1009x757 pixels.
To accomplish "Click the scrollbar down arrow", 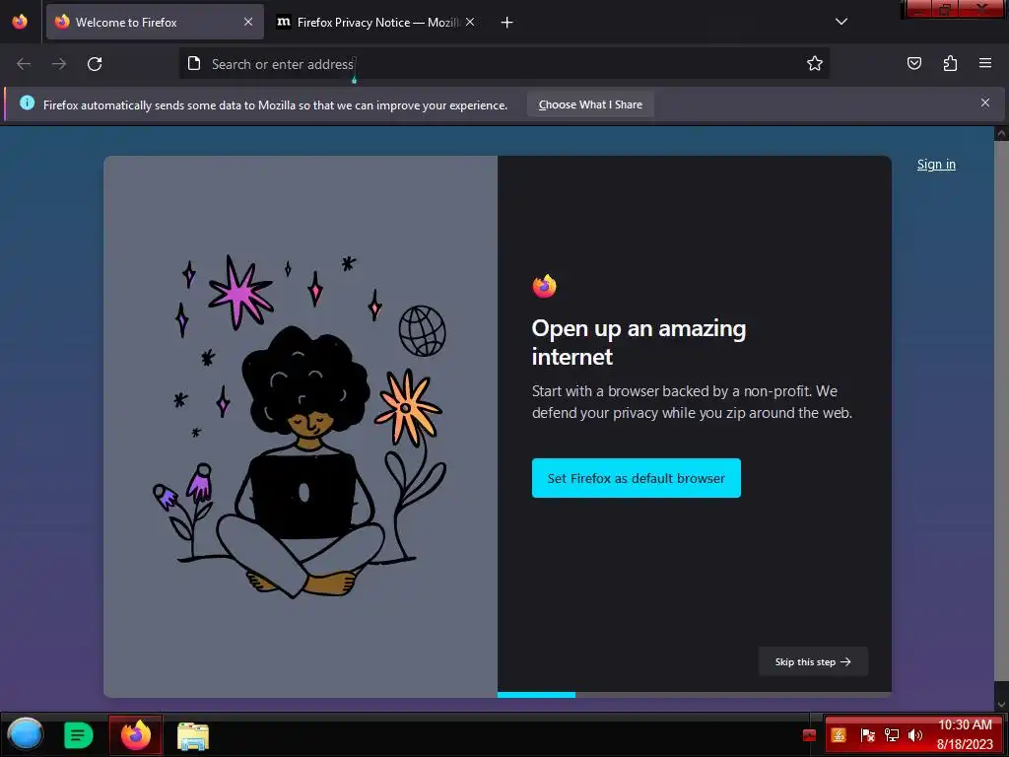I will tap(1001, 704).
